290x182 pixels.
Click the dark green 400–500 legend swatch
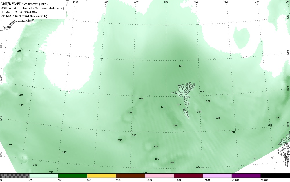pyautogui.click(x=72, y=176)
